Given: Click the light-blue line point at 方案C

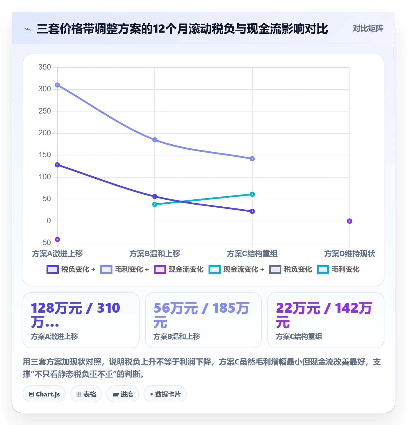Looking at the screenshot, I should (252, 159).
